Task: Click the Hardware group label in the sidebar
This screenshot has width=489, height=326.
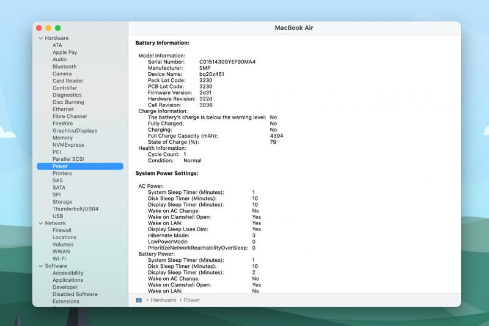Action: point(56,38)
